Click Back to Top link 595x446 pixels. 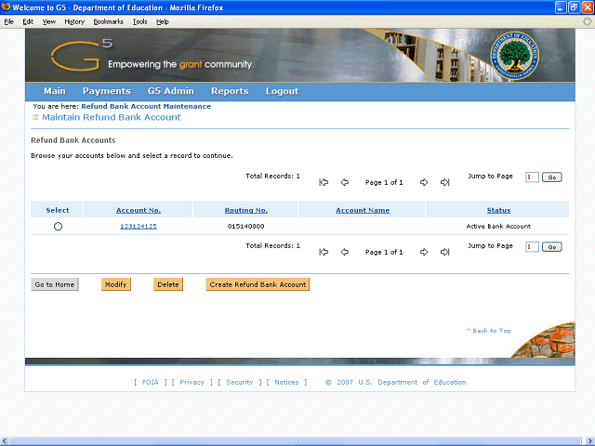pos(488,331)
